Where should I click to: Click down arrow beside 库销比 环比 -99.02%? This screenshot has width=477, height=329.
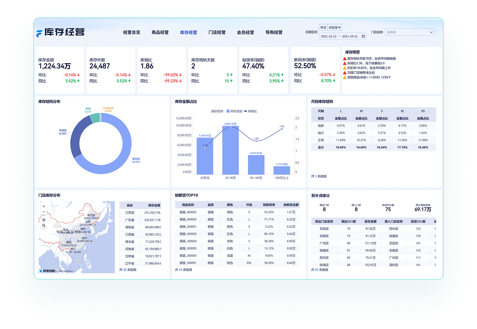coord(180,75)
